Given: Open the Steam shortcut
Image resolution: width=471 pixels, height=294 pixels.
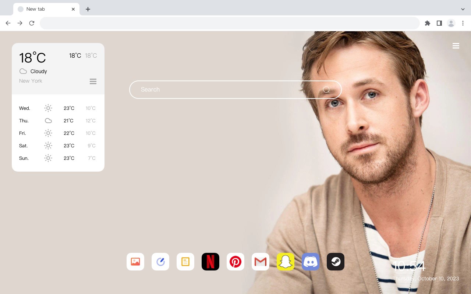Looking at the screenshot, I should (336, 262).
